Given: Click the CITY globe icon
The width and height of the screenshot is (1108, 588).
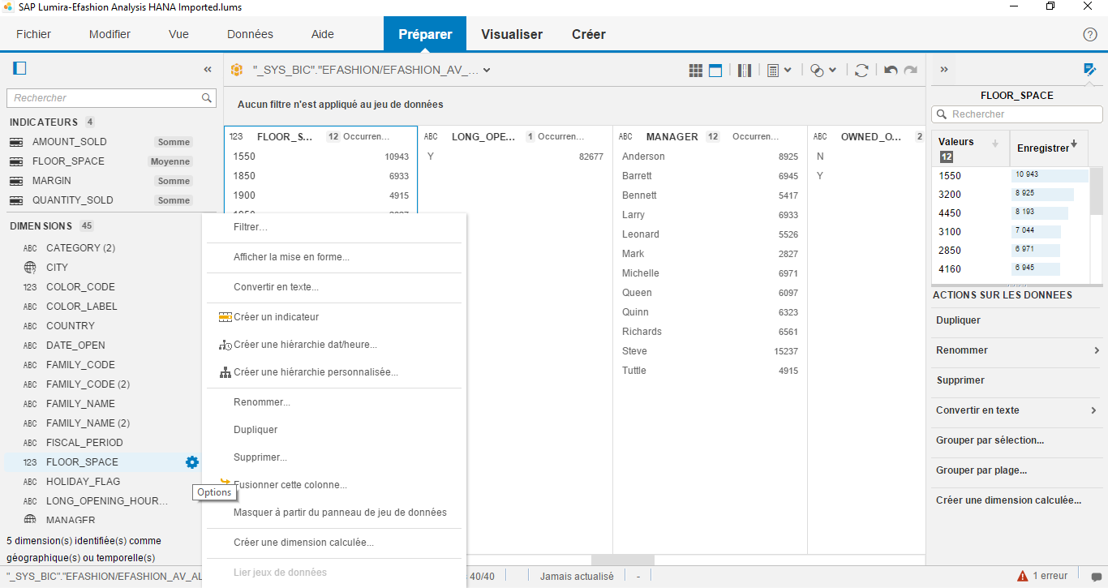Looking at the screenshot, I should point(30,268).
